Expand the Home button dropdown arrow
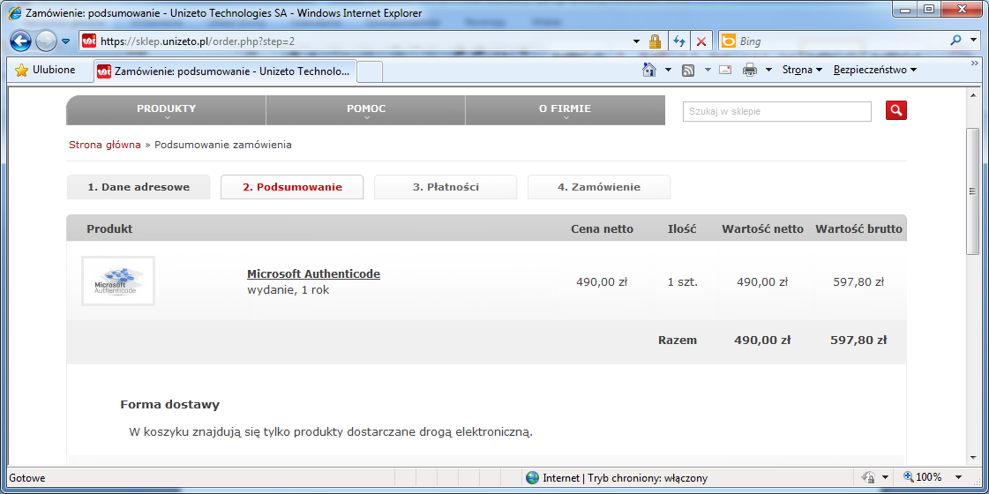Screen dimensions: 989x494 pyautogui.click(x=668, y=70)
